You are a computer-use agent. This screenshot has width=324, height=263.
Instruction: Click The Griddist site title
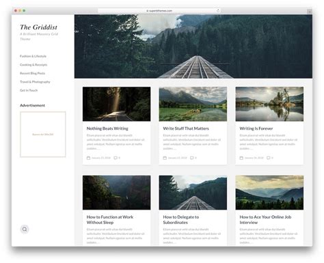point(38,27)
